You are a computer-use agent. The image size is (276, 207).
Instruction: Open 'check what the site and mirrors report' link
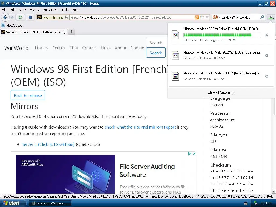(x=140, y=127)
